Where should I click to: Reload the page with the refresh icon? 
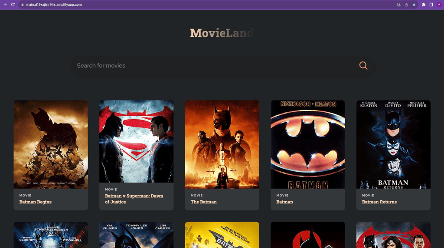(13, 4)
